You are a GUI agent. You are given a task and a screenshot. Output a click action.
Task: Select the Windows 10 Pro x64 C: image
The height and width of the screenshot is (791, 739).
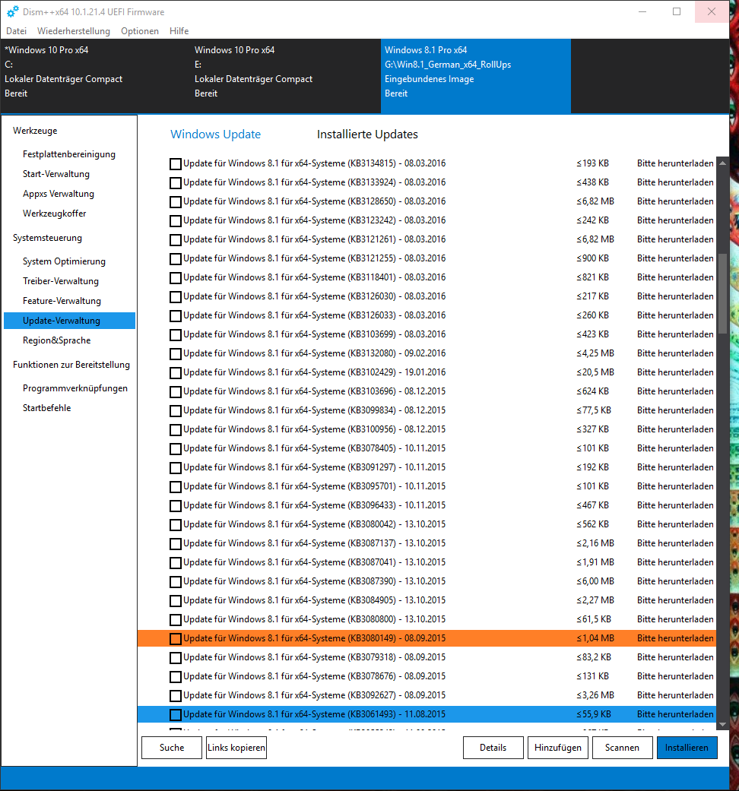95,76
